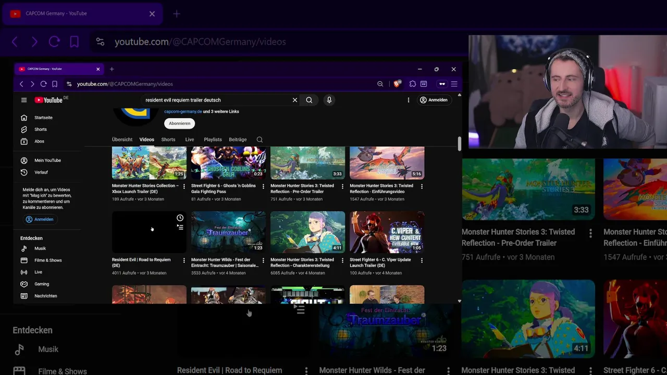Viewport: 667px width, 375px height.
Task: Switch to the Übersicht channel tab
Action: [122, 140]
